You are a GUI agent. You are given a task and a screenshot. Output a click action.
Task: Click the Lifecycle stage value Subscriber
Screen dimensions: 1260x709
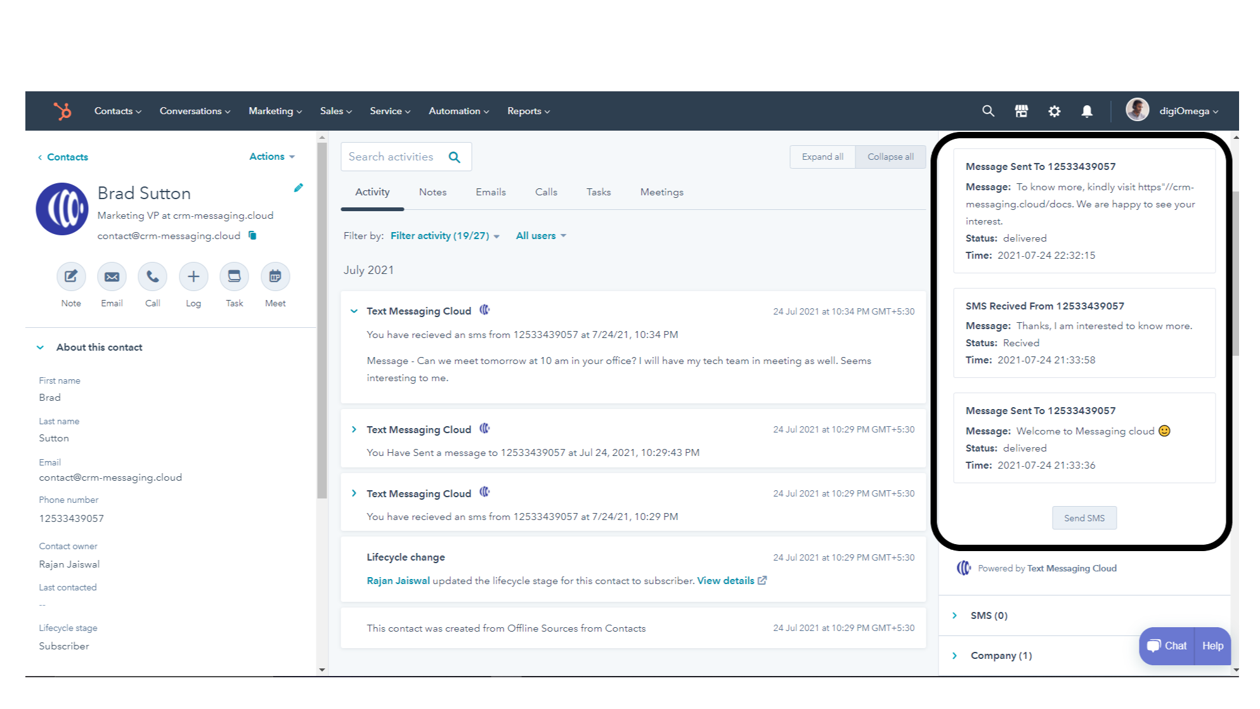(x=64, y=646)
